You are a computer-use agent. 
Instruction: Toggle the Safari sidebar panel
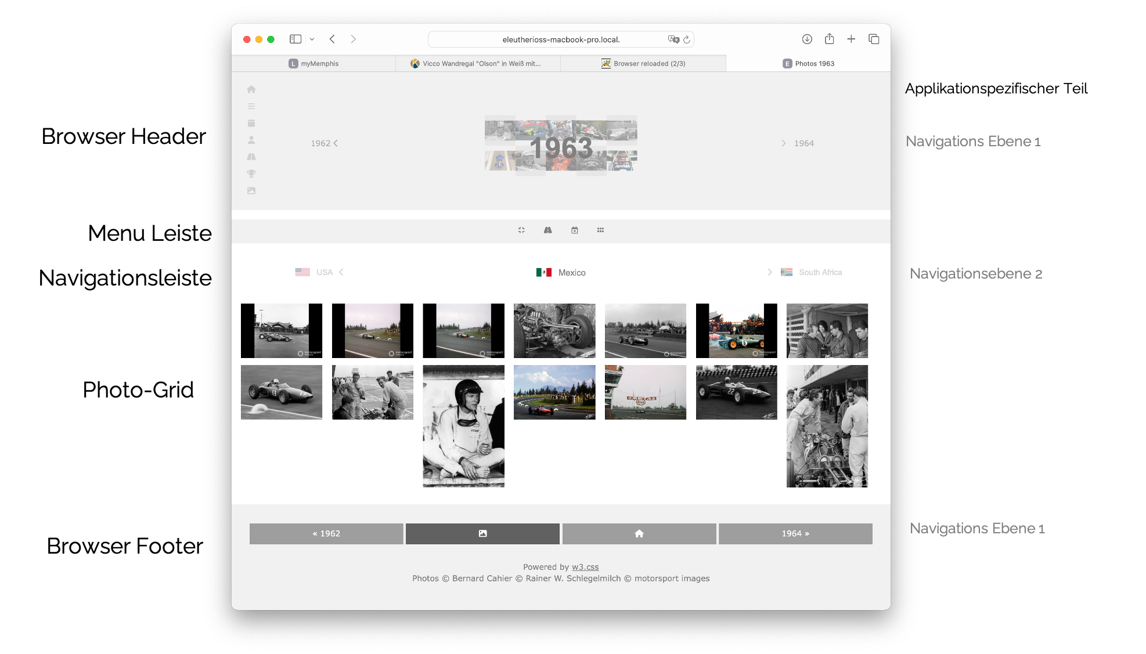tap(295, 39)
